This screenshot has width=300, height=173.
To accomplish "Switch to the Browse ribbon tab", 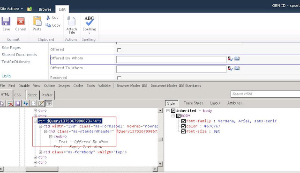I will (x=45, y=9).
